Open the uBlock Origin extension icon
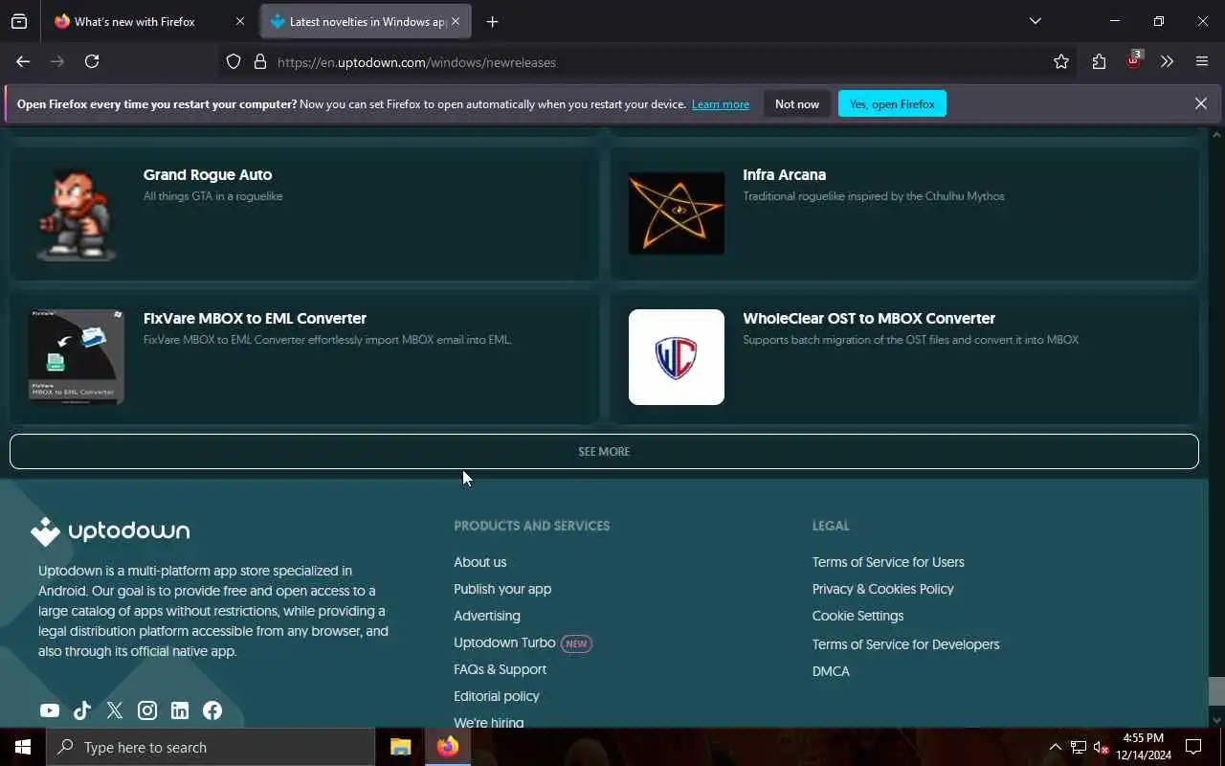 coord(1134,61)
